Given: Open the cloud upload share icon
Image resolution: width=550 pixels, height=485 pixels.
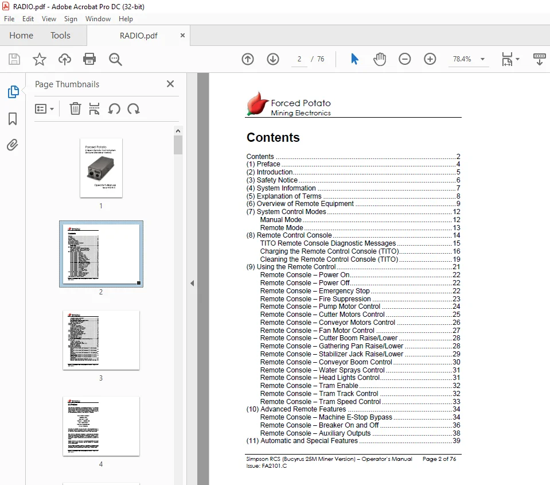Looking at the screenshot, I should [x=65, y=59].
